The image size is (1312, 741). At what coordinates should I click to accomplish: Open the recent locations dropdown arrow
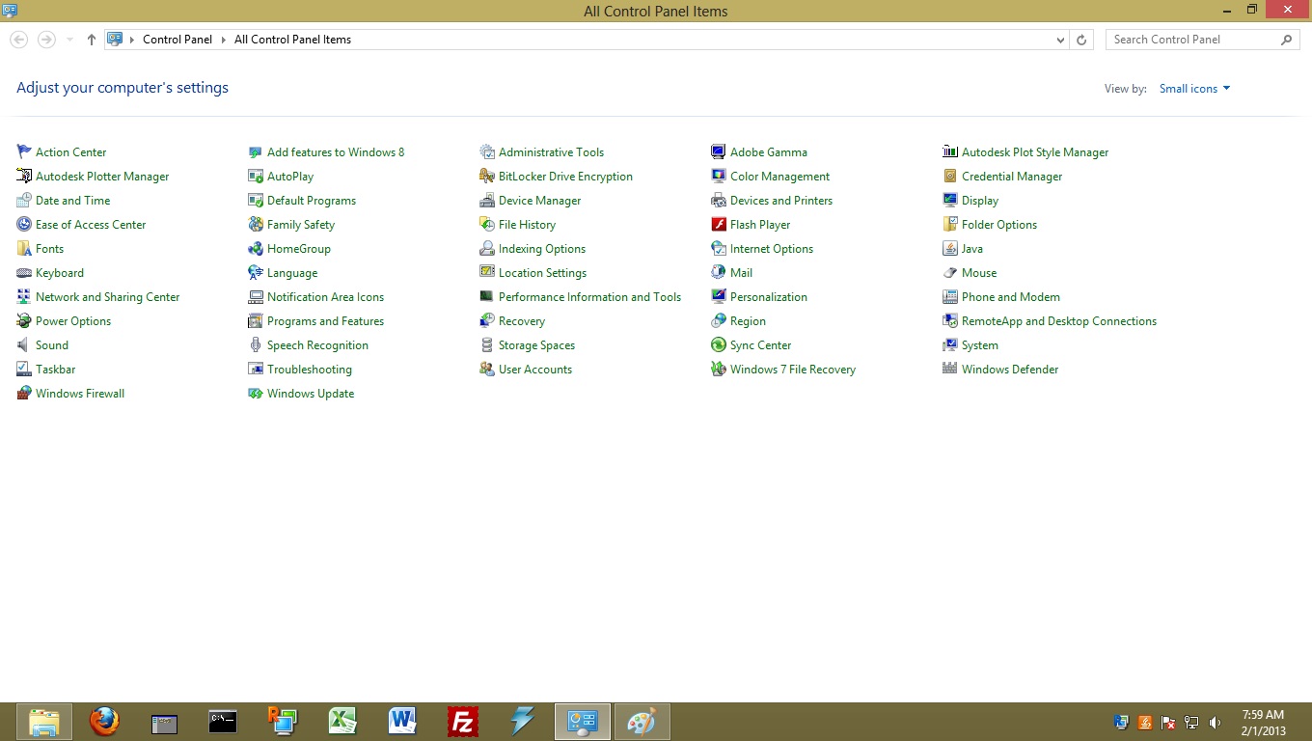pos(69,40)
